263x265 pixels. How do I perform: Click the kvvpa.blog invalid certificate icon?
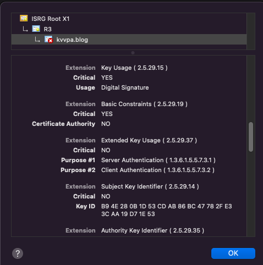[48, 40]
